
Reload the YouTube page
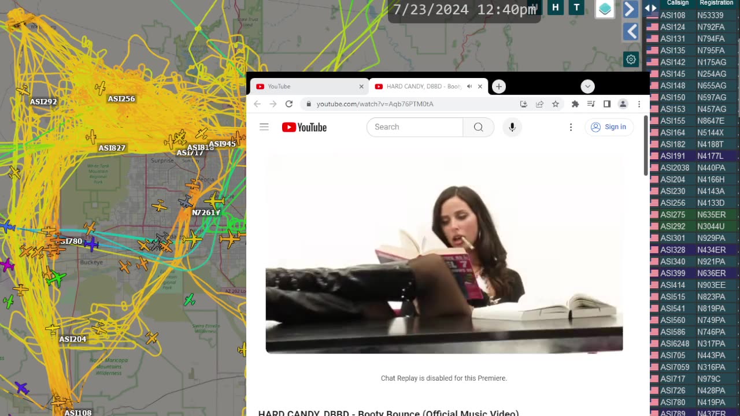point(289,104)
